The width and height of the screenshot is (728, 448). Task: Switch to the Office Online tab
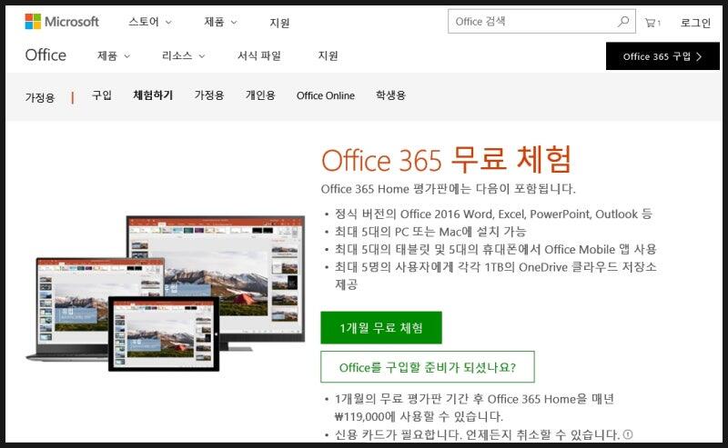(x=326, y=95)
